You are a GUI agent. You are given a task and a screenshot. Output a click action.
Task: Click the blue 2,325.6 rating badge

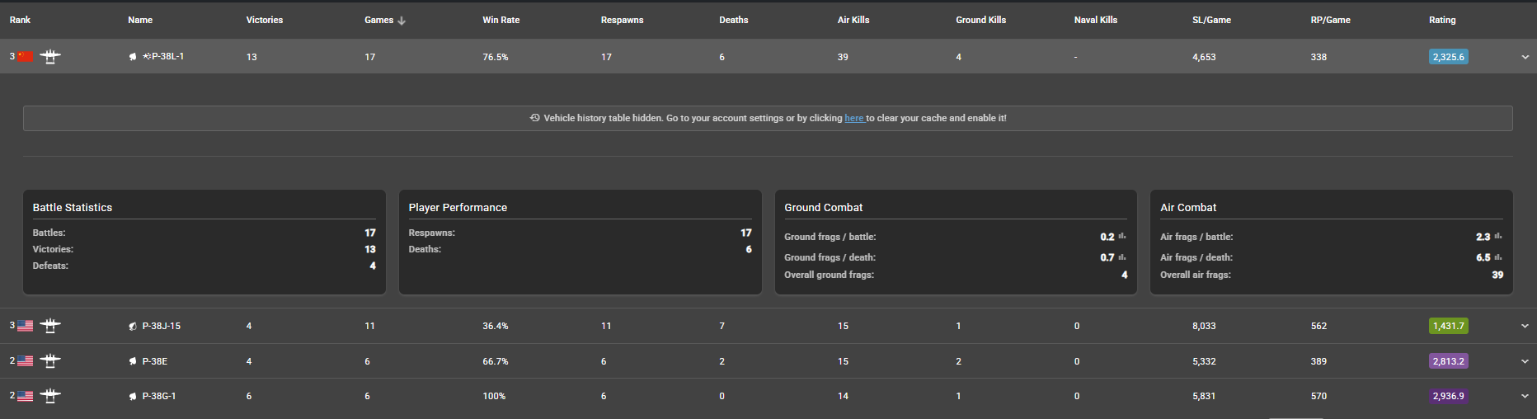point(1448,57)
